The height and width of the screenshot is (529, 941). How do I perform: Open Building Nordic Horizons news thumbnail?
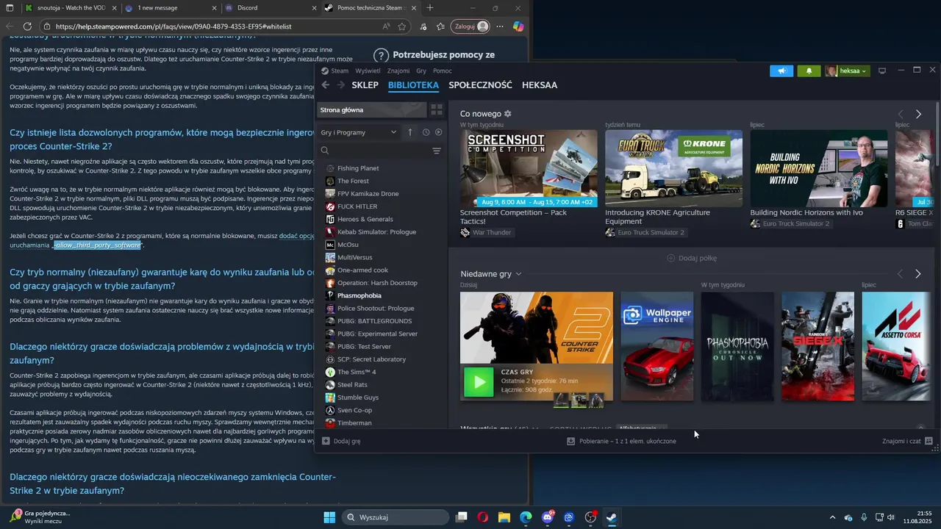coord(819,168)
